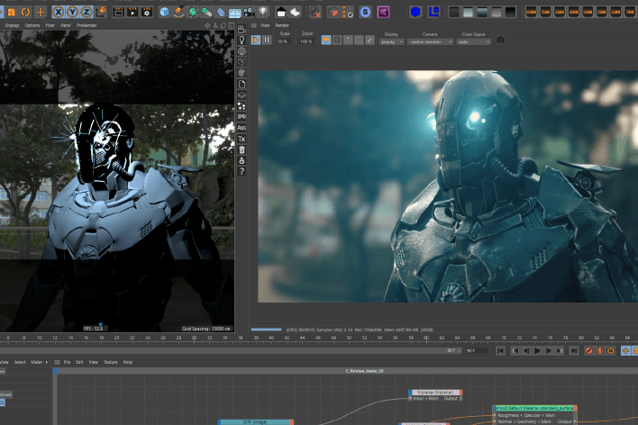Expand the Camera active camera dropdown
This screenshot has height=425, width=638.
pyautogui.click(x=430, y=42)
